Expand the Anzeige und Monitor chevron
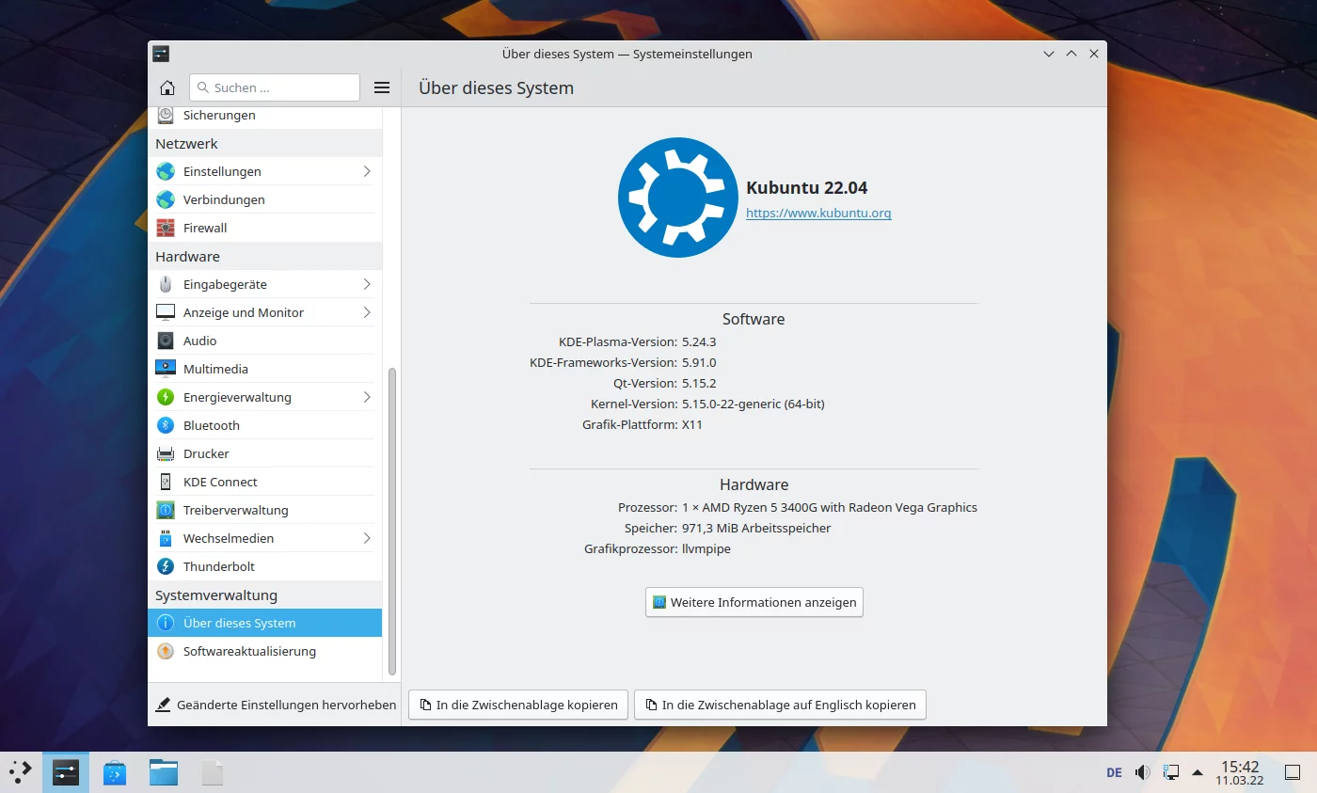Viewport: 1317px width, 793px height. tap(367, 312)
